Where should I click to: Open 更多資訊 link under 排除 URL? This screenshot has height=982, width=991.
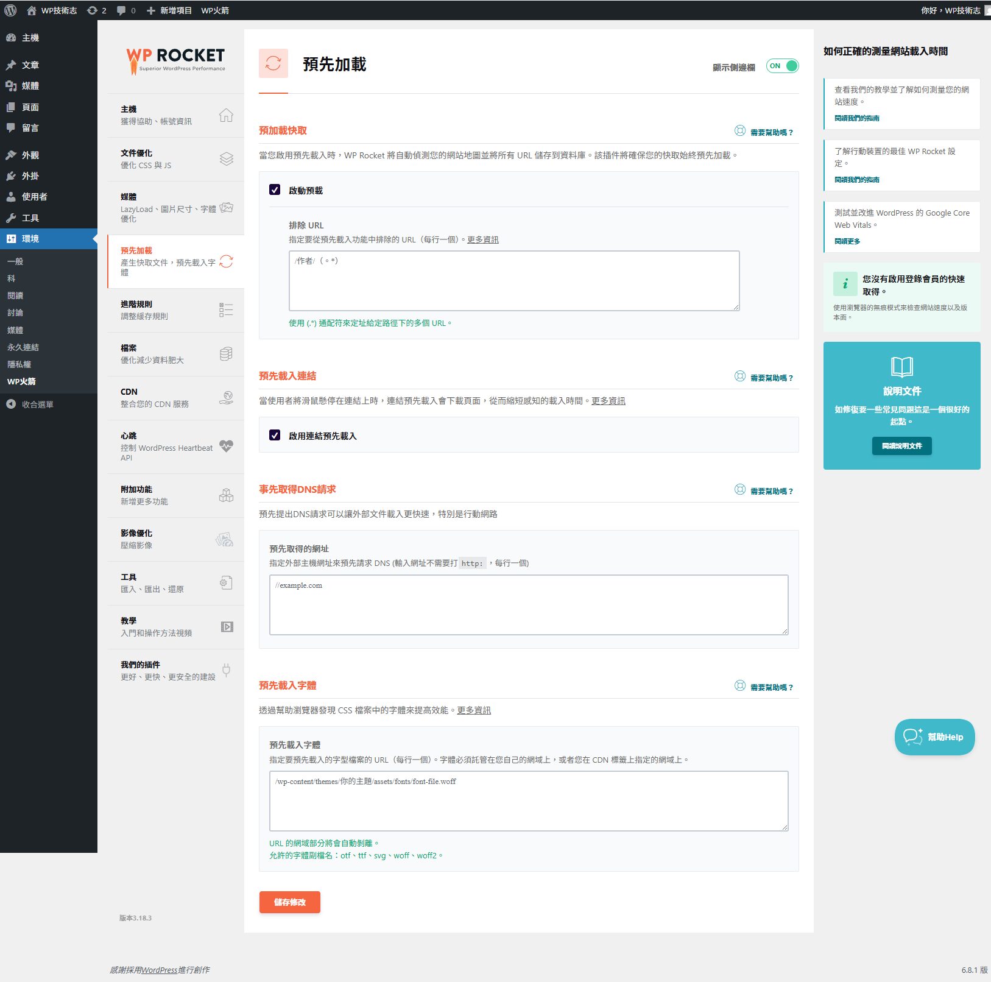click(482, 239)
